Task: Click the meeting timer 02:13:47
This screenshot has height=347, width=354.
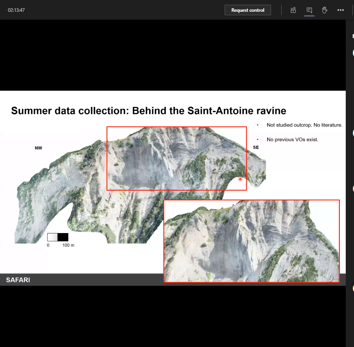Action: 16,10
